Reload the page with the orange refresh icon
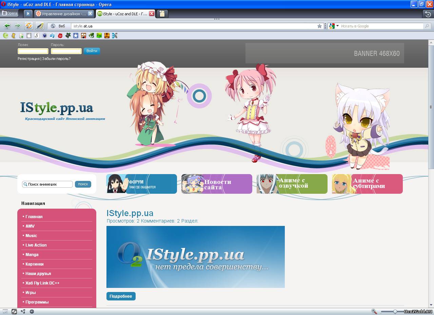 pyautogui.click(x=29, y=26)
